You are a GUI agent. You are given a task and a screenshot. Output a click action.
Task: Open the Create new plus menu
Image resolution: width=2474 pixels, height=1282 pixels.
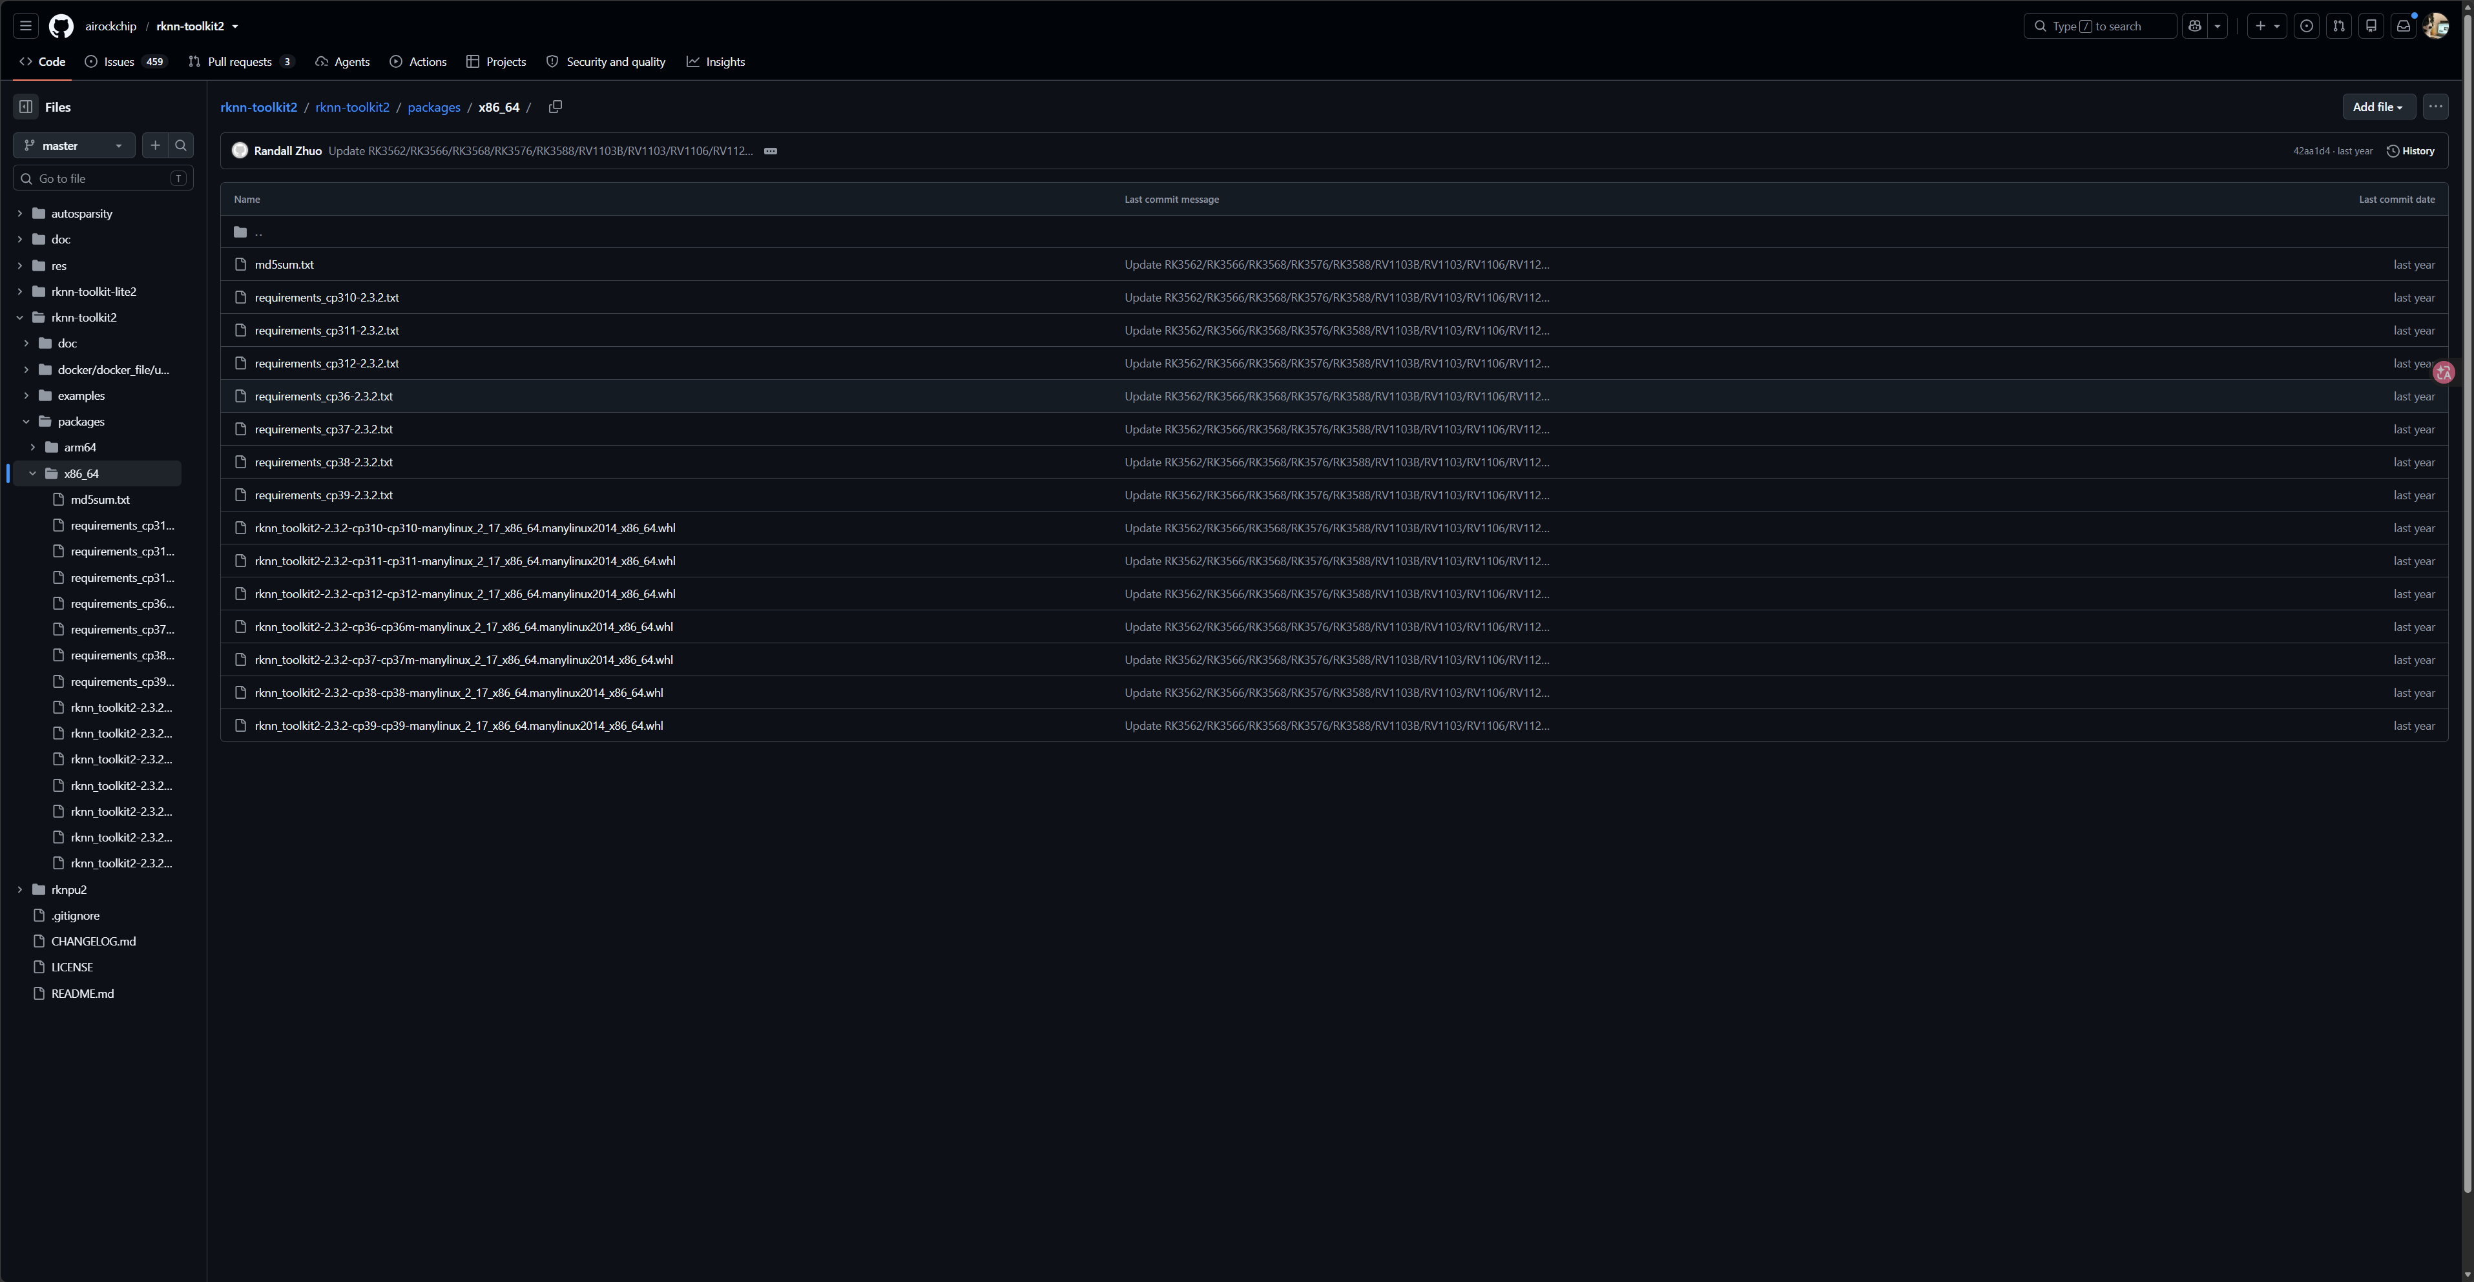(2267, 26)
